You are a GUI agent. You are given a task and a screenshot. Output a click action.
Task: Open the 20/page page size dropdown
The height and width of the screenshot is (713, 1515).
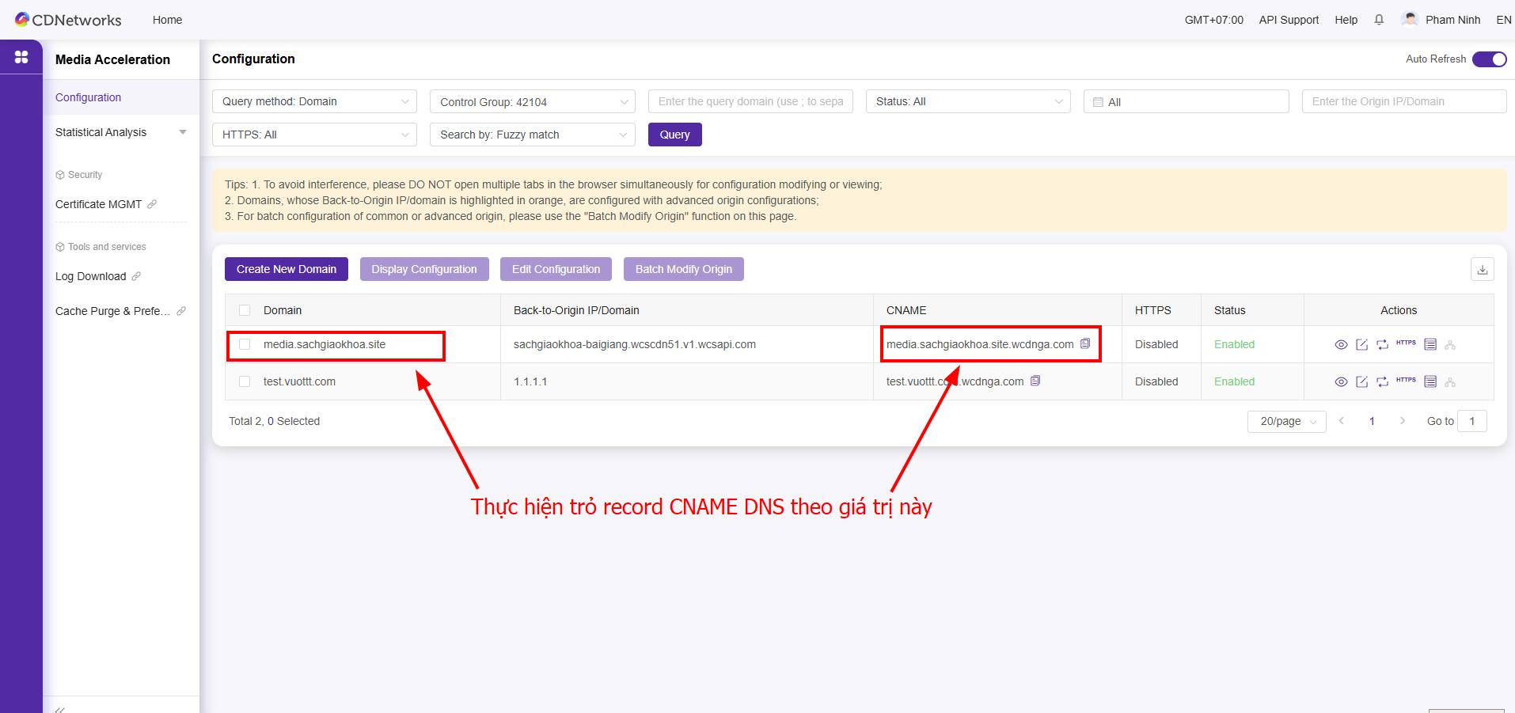click(1286, 422)
